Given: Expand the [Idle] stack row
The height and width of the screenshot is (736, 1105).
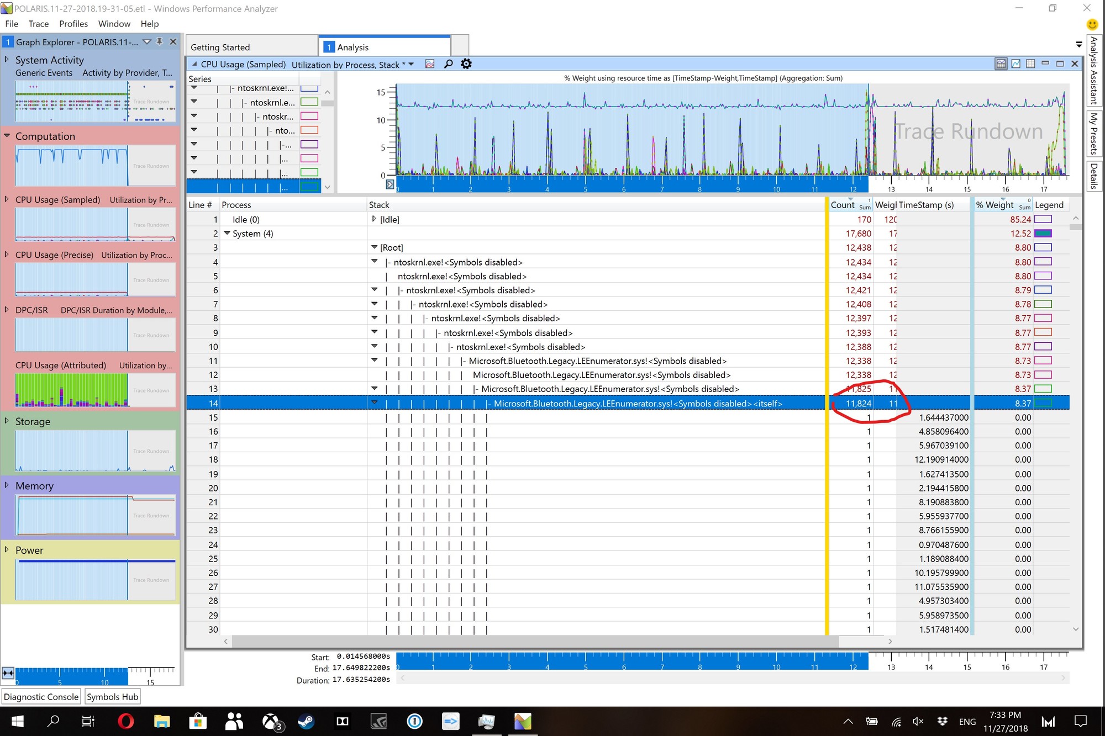Looking at the screenshot, I should pos(374,219).
